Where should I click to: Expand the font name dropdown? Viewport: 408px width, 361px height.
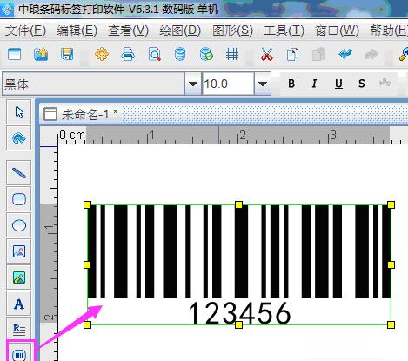(x=193, y=84)
